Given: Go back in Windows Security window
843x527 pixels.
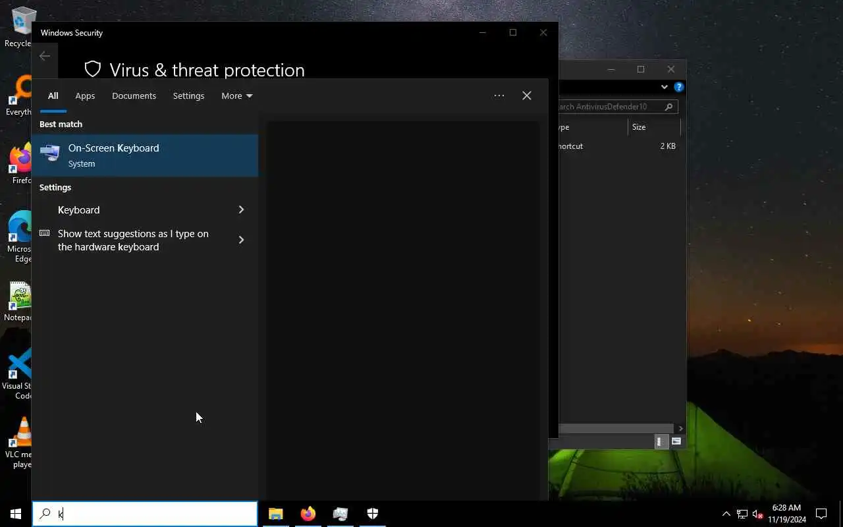Looking at the screenshot, I should coord(45,57).
